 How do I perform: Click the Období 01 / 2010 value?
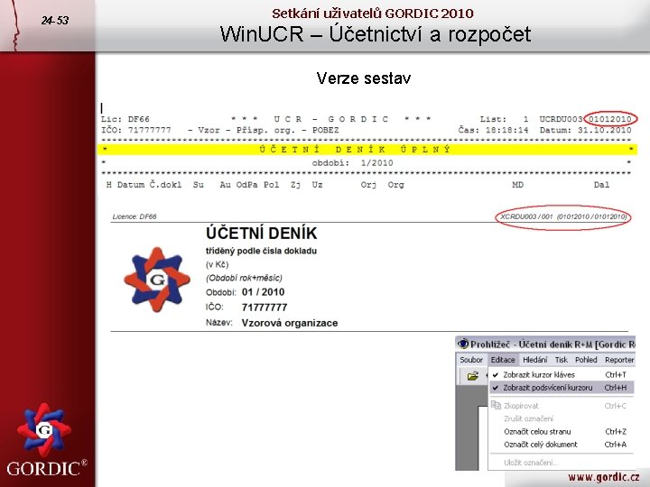pos(264,292)
